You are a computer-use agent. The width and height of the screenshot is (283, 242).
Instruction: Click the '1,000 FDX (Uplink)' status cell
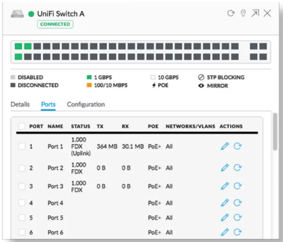(x=81, y=146)
